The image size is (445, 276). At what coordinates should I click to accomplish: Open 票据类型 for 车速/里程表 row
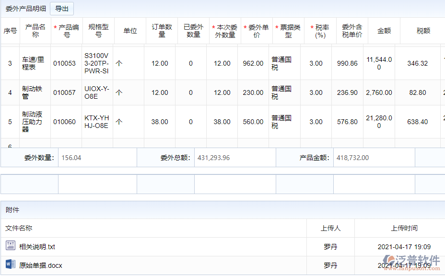click(x=284, y=63)
